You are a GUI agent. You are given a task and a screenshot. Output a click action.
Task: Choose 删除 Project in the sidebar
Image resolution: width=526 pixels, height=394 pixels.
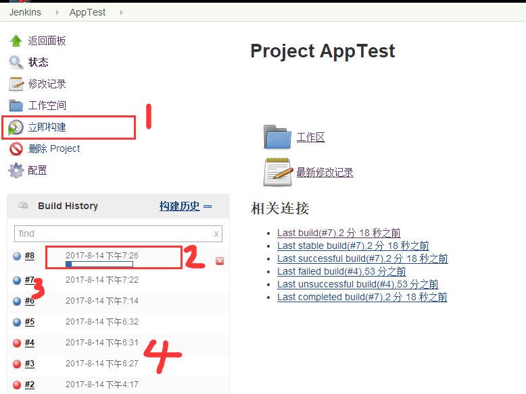pyautogui.click(x=54, y=148)
